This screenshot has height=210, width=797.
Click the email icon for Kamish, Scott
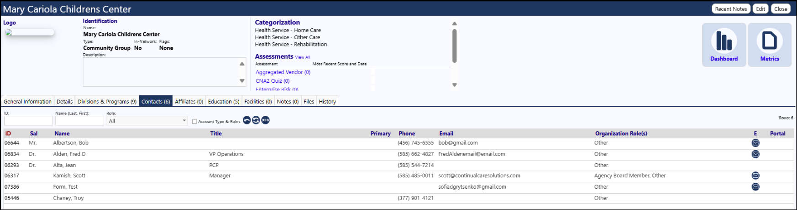[x=755, y=175]
